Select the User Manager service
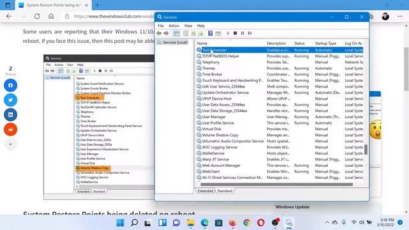Screen dimensions: 409x230 point(280,117)
